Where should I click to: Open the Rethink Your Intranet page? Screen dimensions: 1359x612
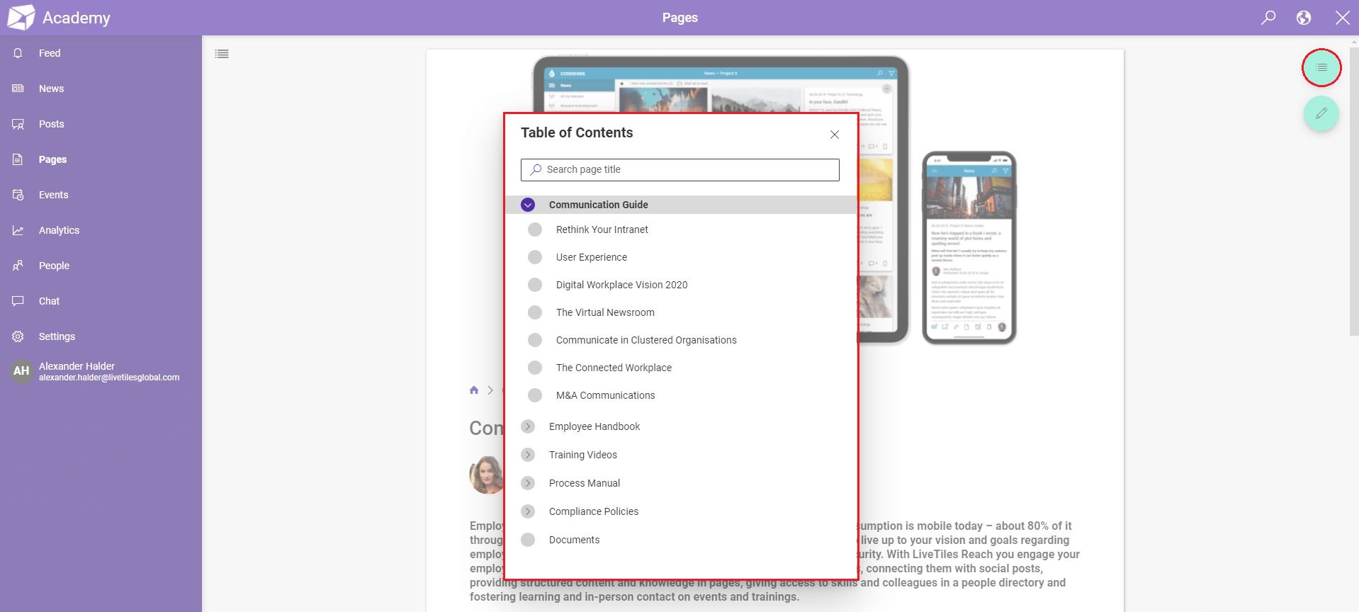(602, 229)
